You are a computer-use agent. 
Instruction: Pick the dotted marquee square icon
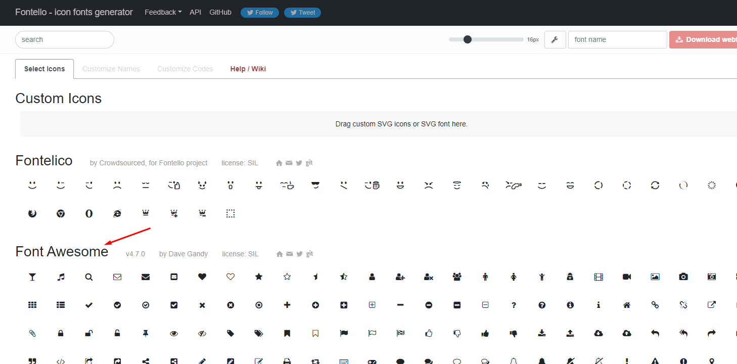coord(231,214)
